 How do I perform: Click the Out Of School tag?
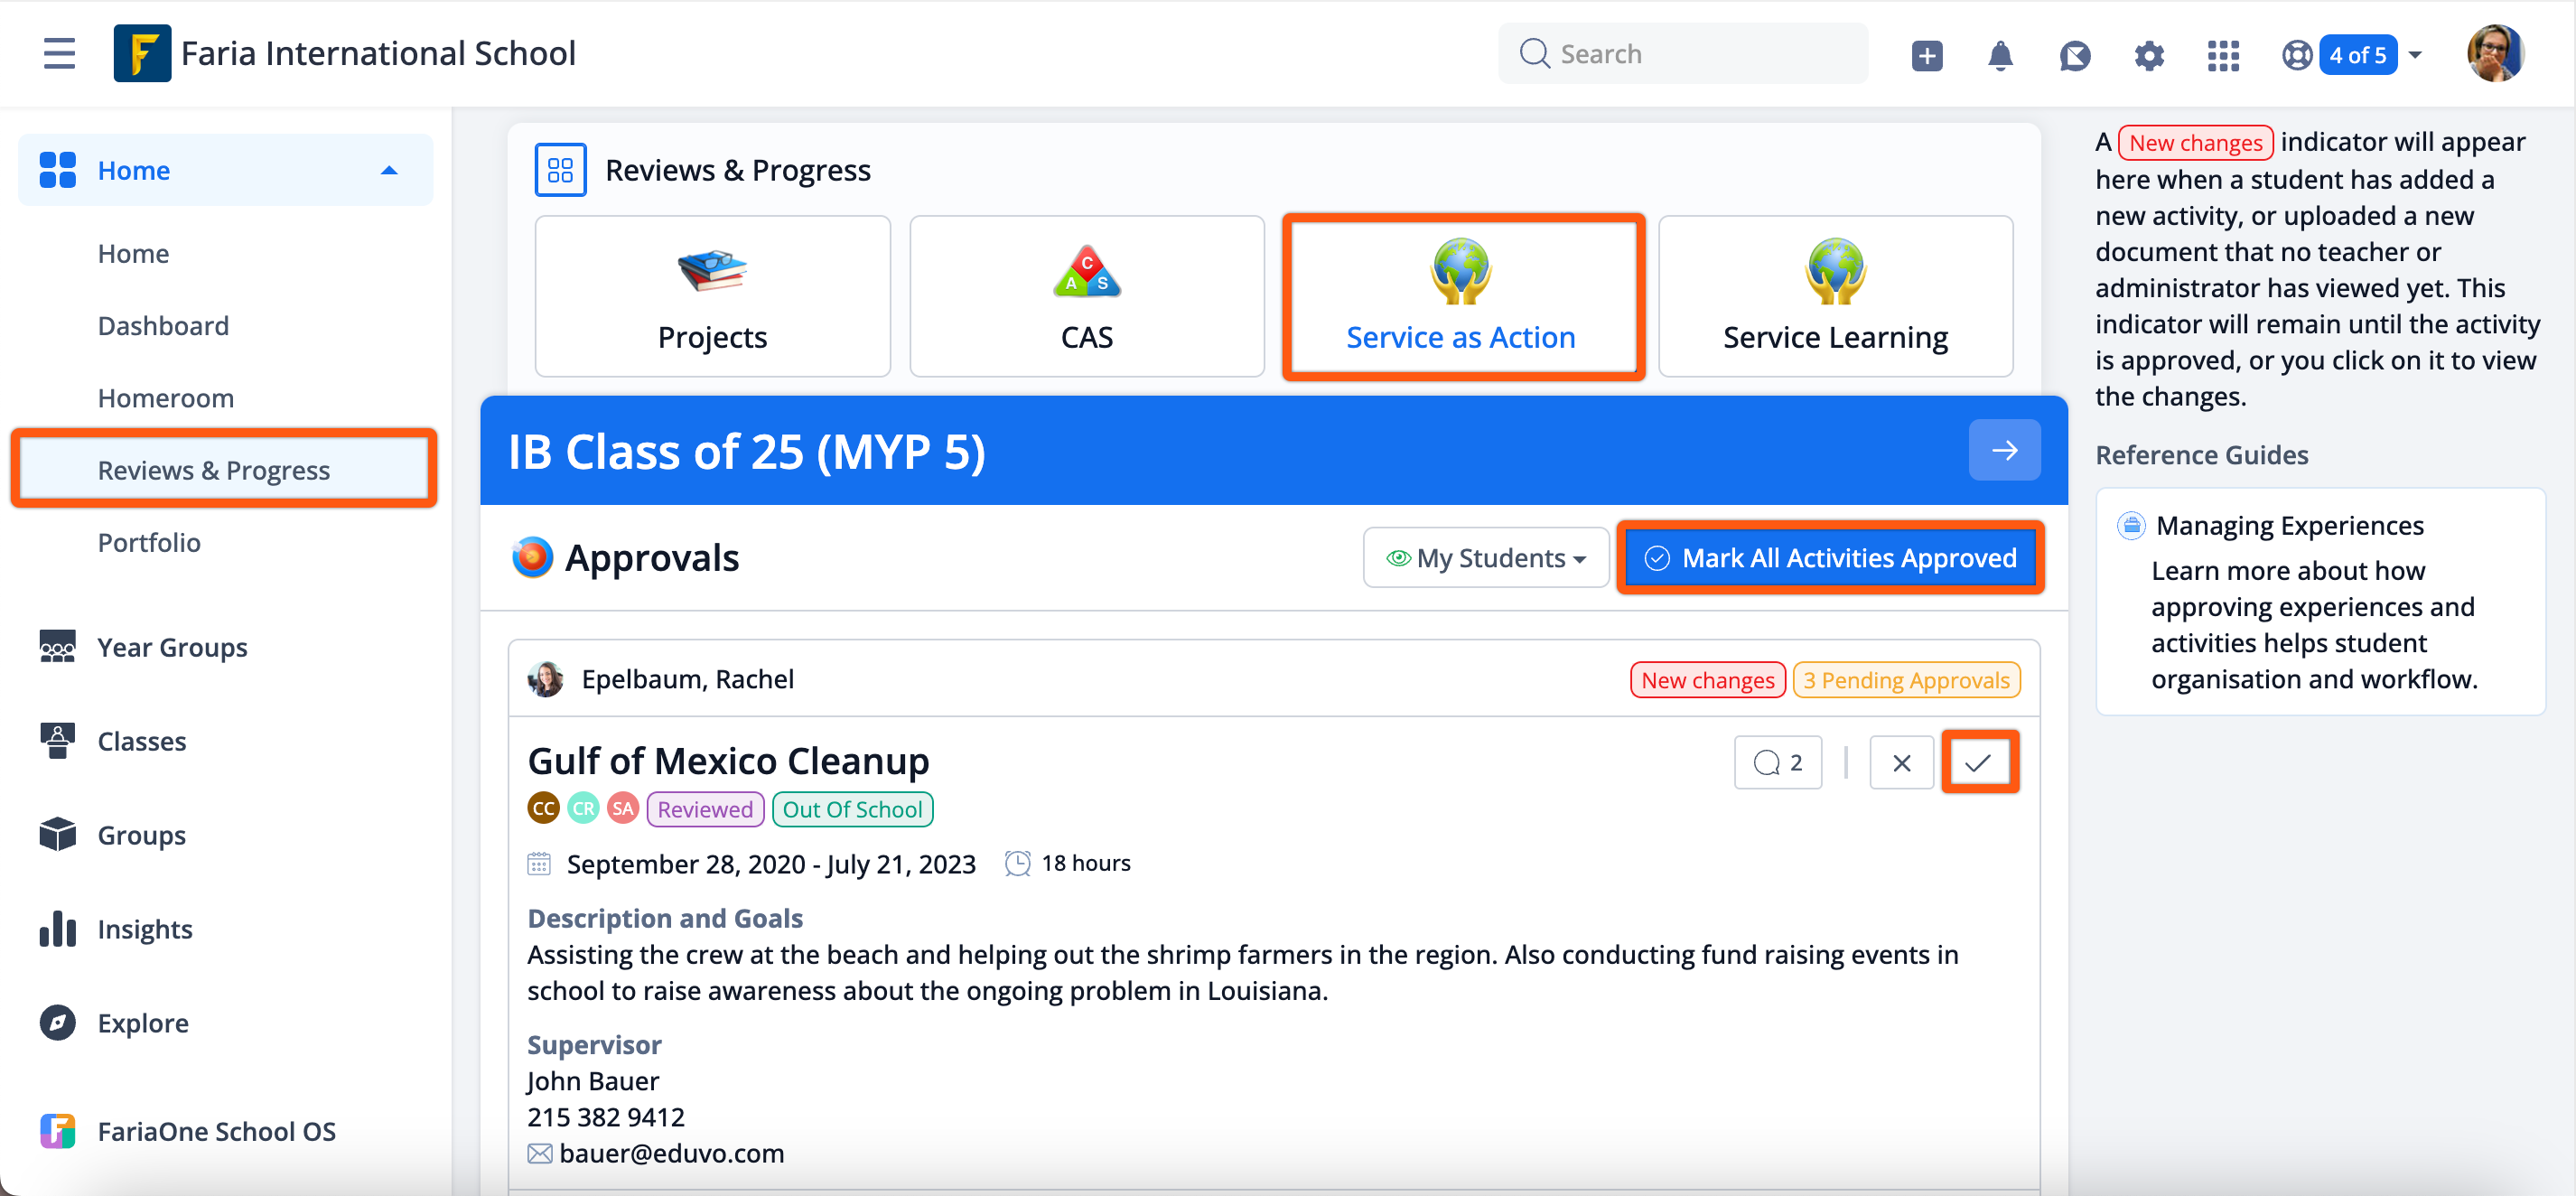852,809
